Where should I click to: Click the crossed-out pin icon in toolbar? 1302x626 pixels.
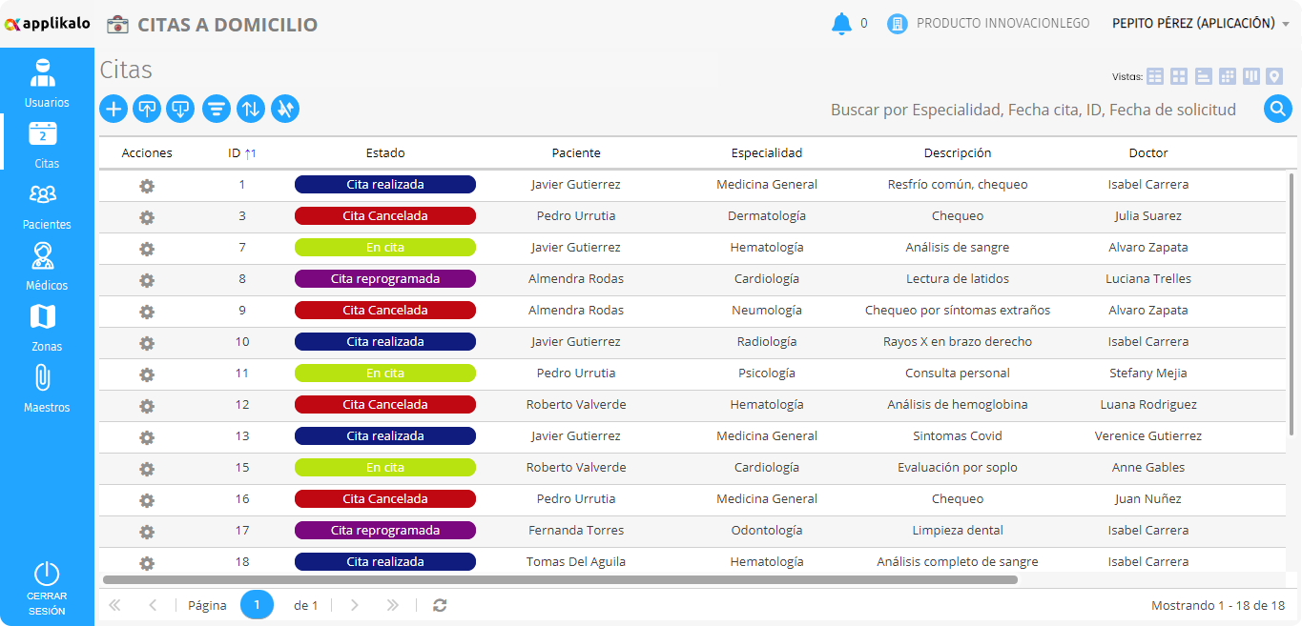click(285, 109)
